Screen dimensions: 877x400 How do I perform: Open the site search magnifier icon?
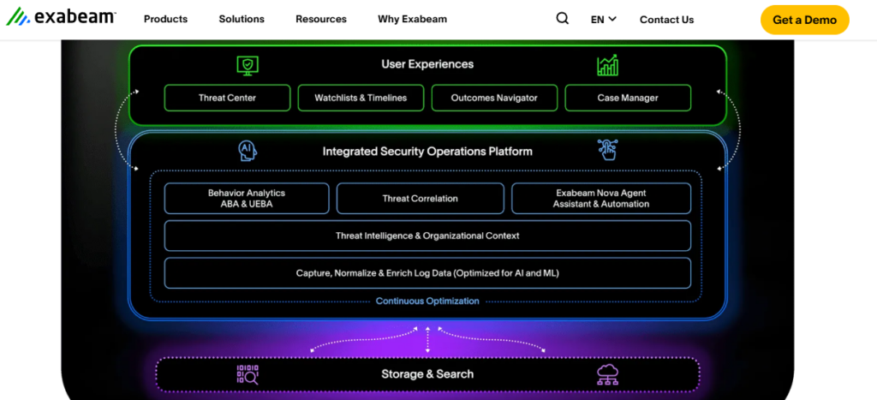pos(562,19)
